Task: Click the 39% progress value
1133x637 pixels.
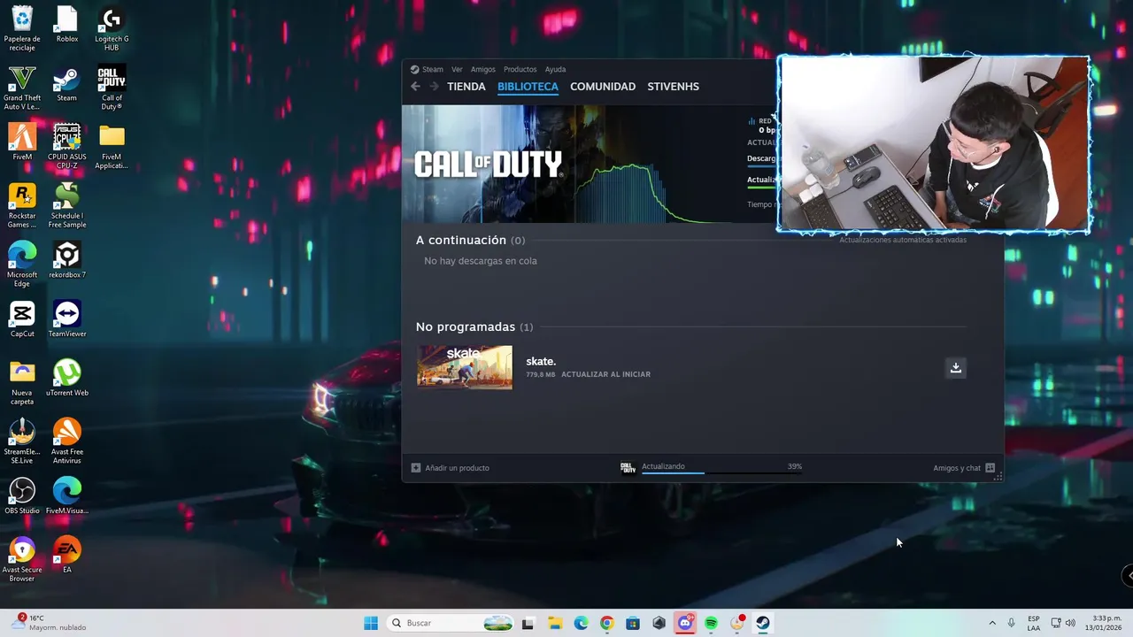Action: click(795, 466)
